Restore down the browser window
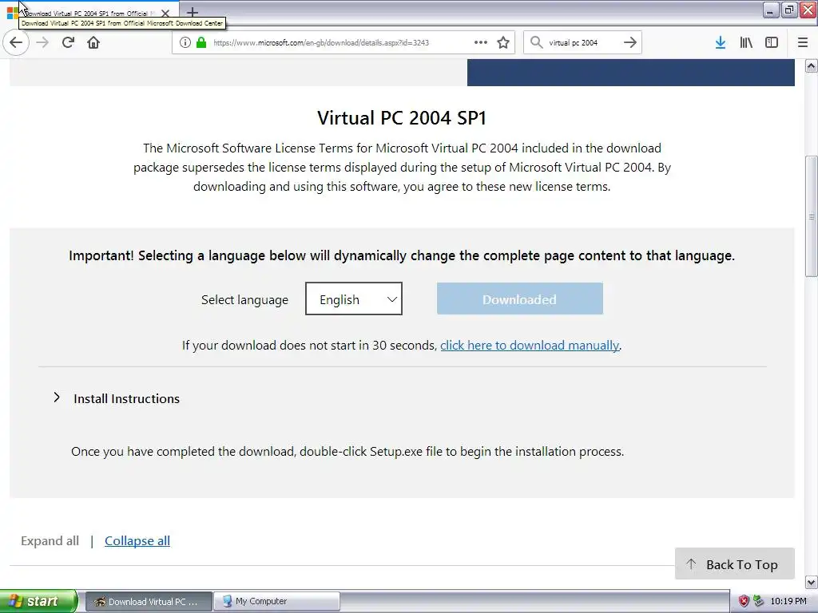 click(788, 10)
